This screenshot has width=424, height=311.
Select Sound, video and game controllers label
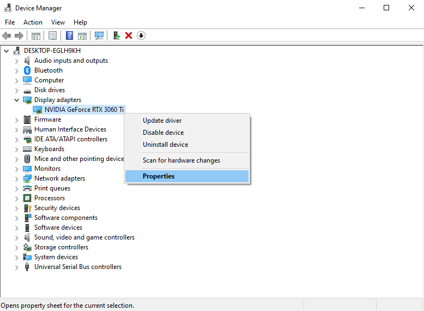point(84,237)
